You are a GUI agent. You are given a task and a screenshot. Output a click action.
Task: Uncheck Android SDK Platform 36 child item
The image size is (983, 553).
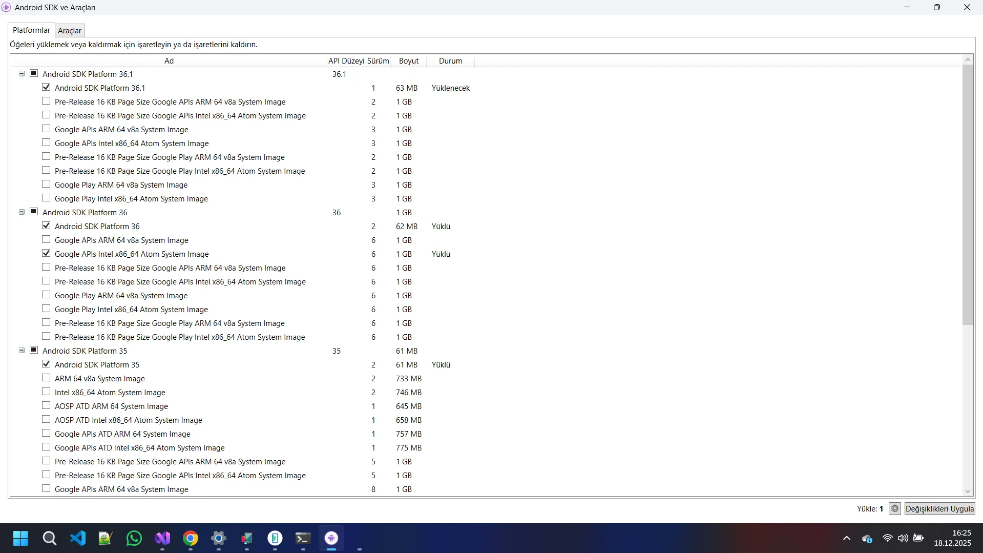click(46, 226)
